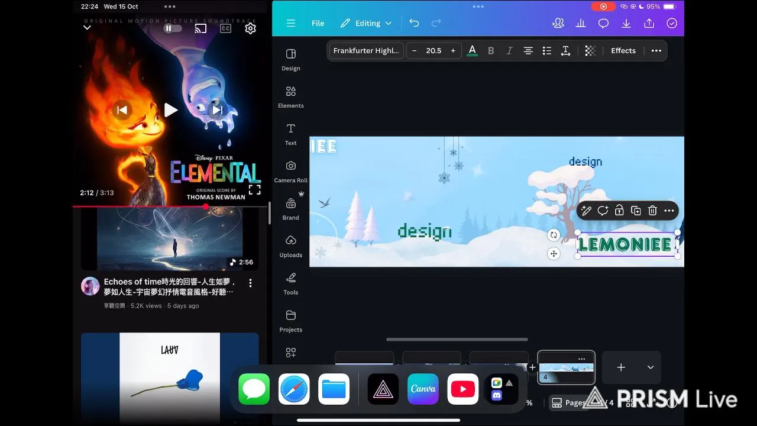Change text alignment

pyautogui.click(x=528, y=51)
